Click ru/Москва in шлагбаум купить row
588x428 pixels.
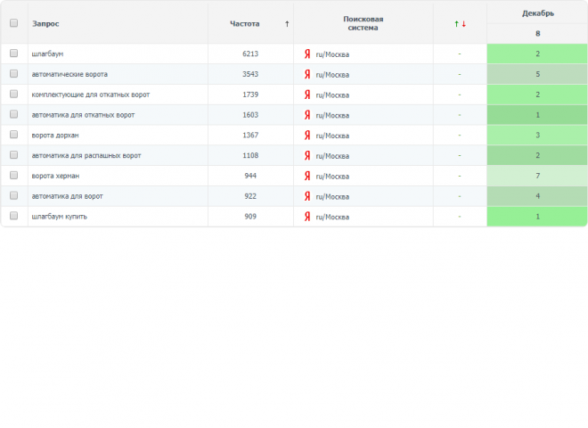point(332,217)
